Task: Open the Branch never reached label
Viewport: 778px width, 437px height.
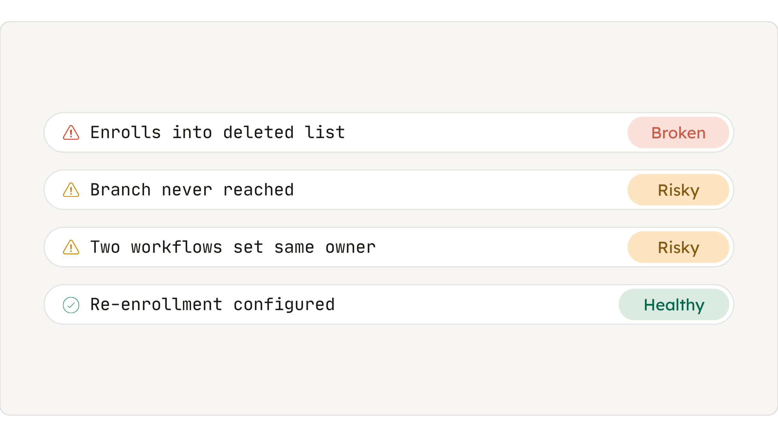Action: (x=192, y=190)
